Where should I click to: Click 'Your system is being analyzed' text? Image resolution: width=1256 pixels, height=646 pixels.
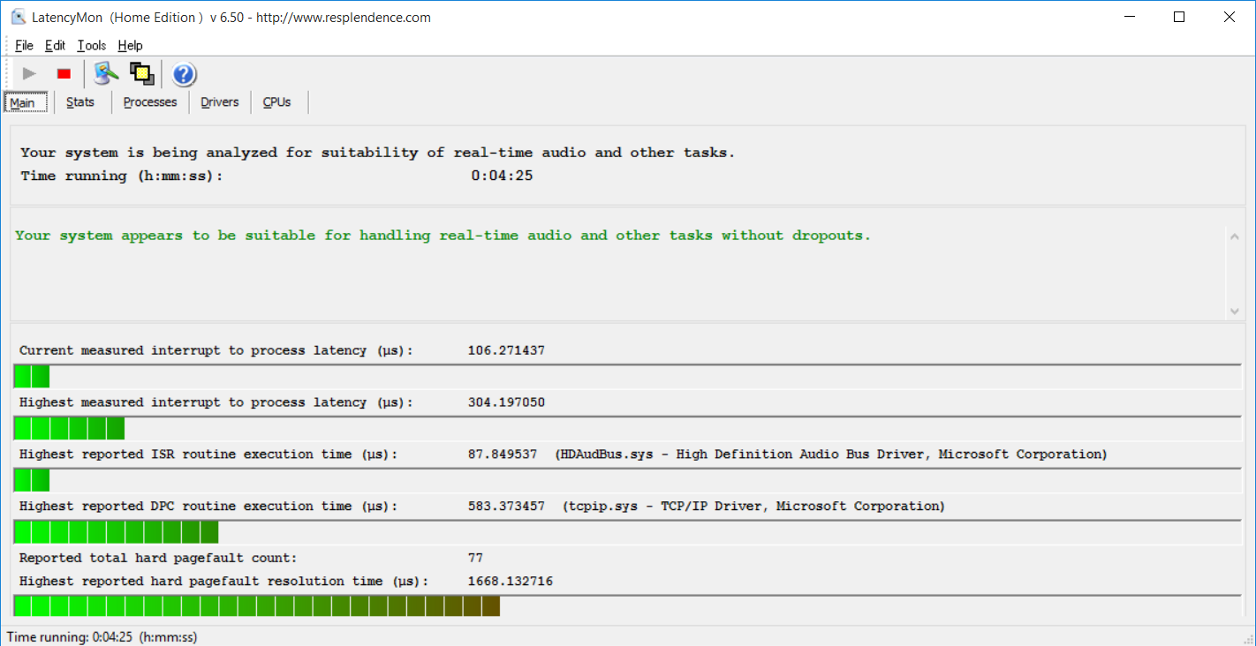pos(377,153)
